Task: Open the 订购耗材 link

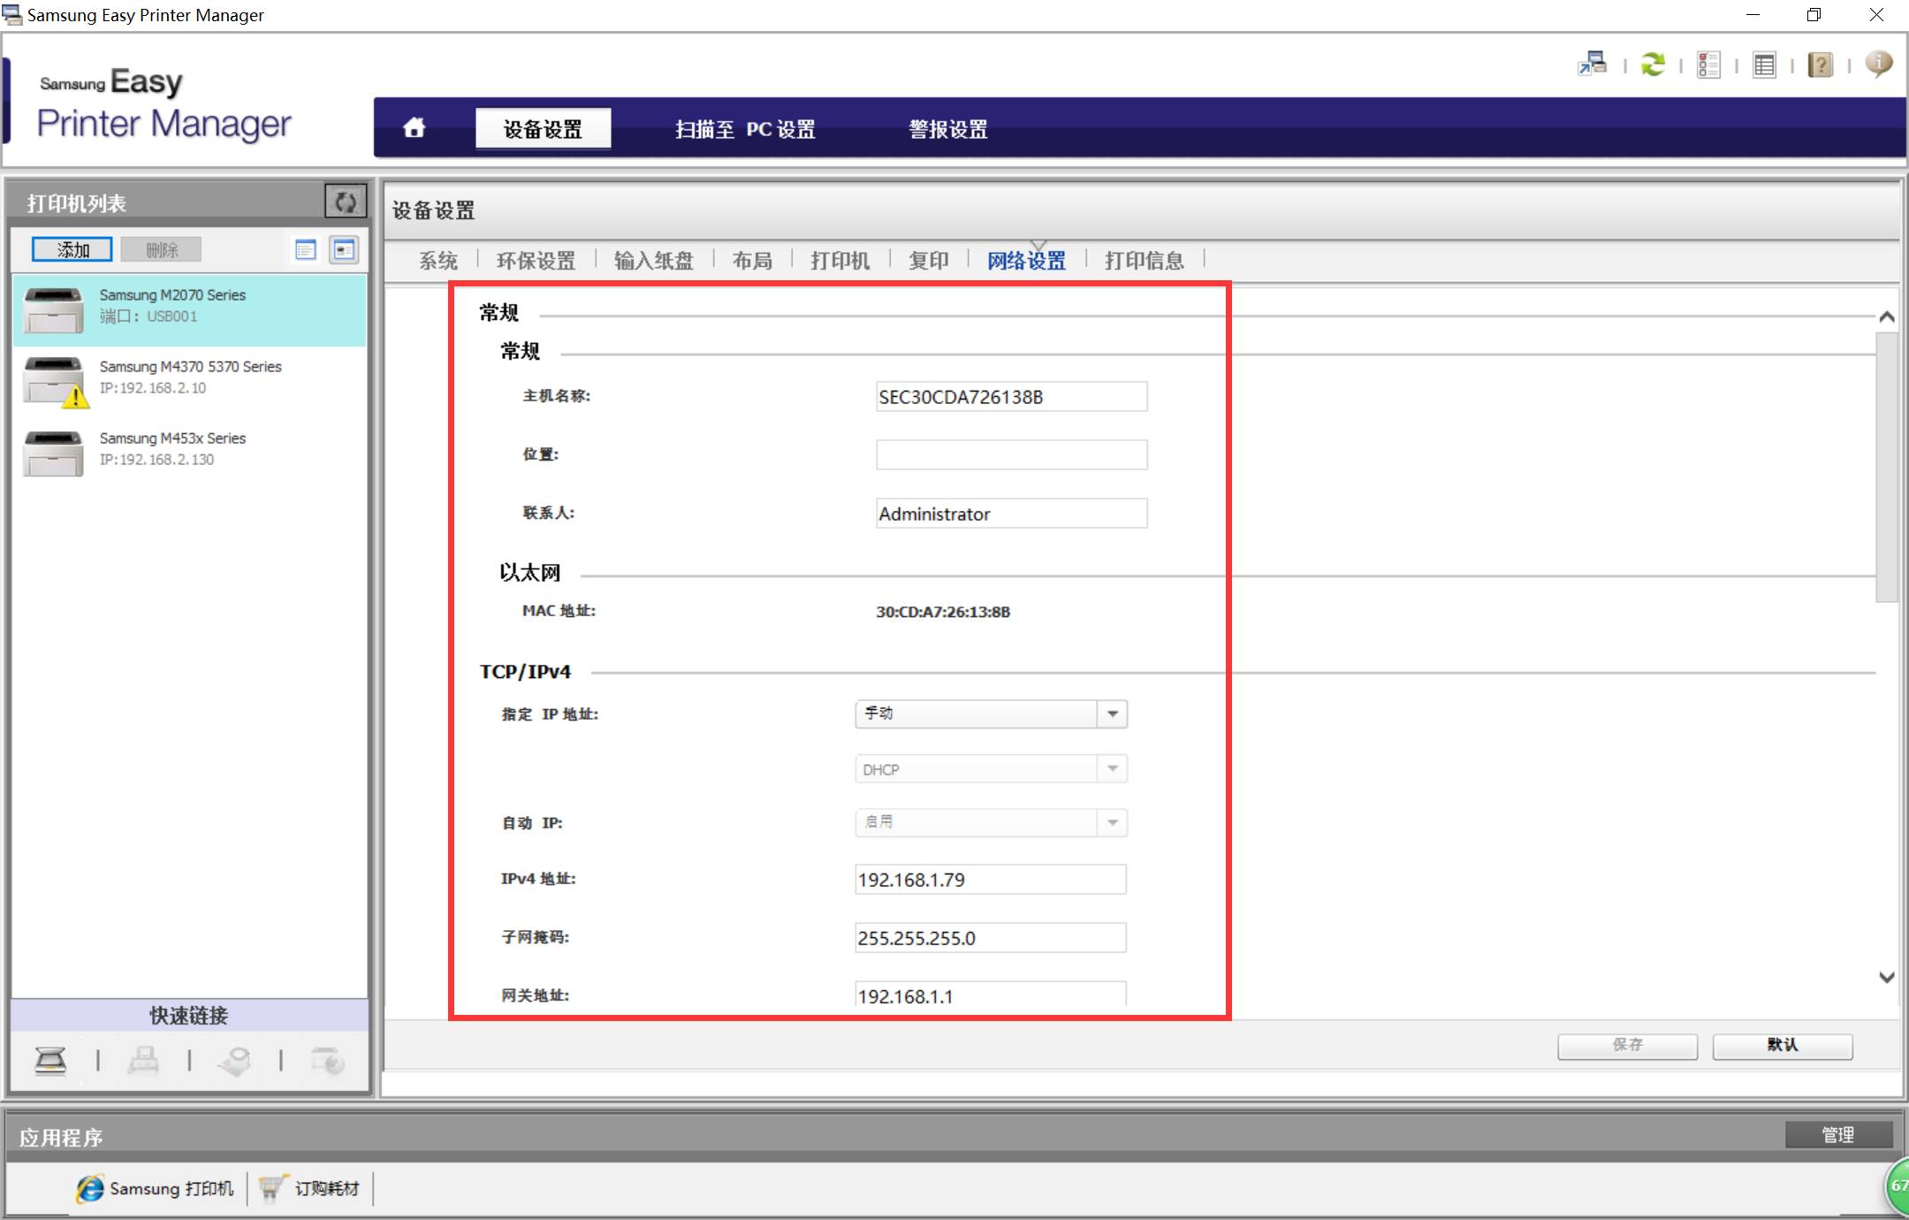Action: coord(327,1189)
